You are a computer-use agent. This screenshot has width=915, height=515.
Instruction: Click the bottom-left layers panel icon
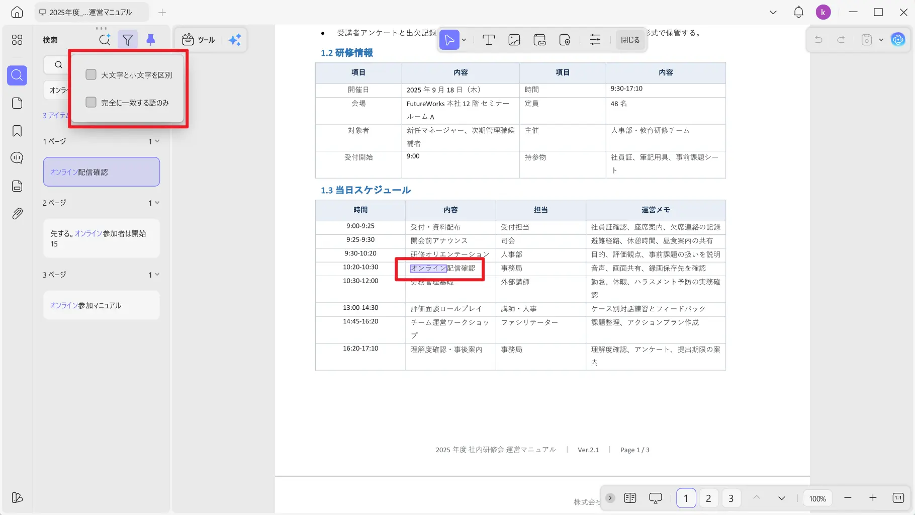(x=17, y=497)
